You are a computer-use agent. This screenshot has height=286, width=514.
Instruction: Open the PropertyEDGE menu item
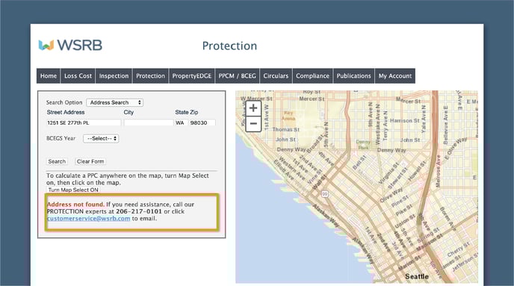click(x=192, y=75)
